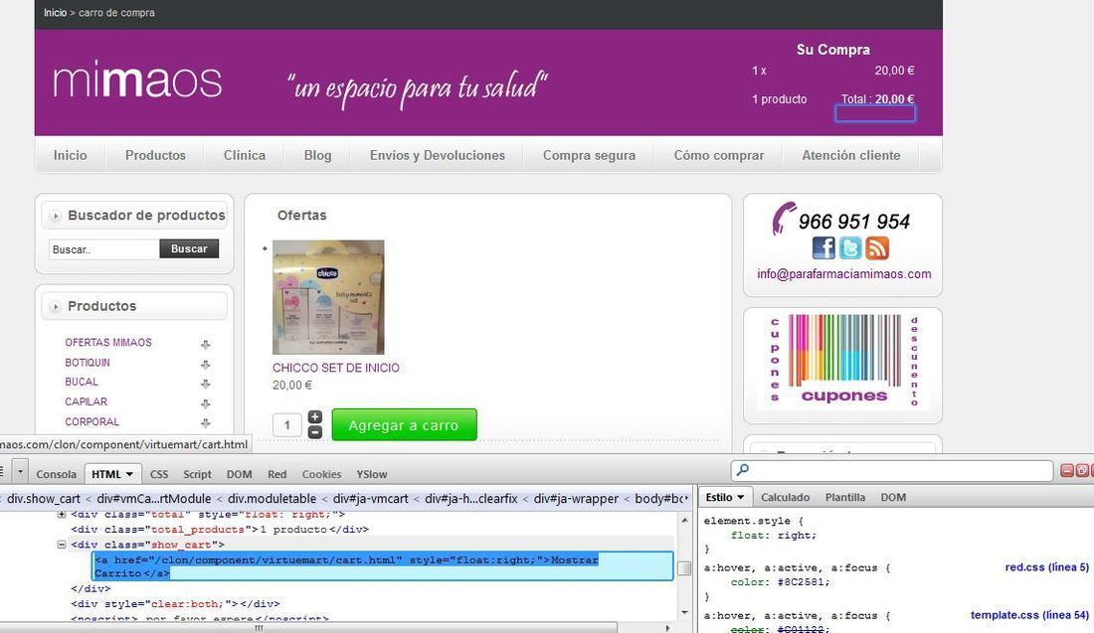Click the arrow icon beside Buscador de productos
This screenshot has height=633, width=1094.
click(x=56, y=216)
